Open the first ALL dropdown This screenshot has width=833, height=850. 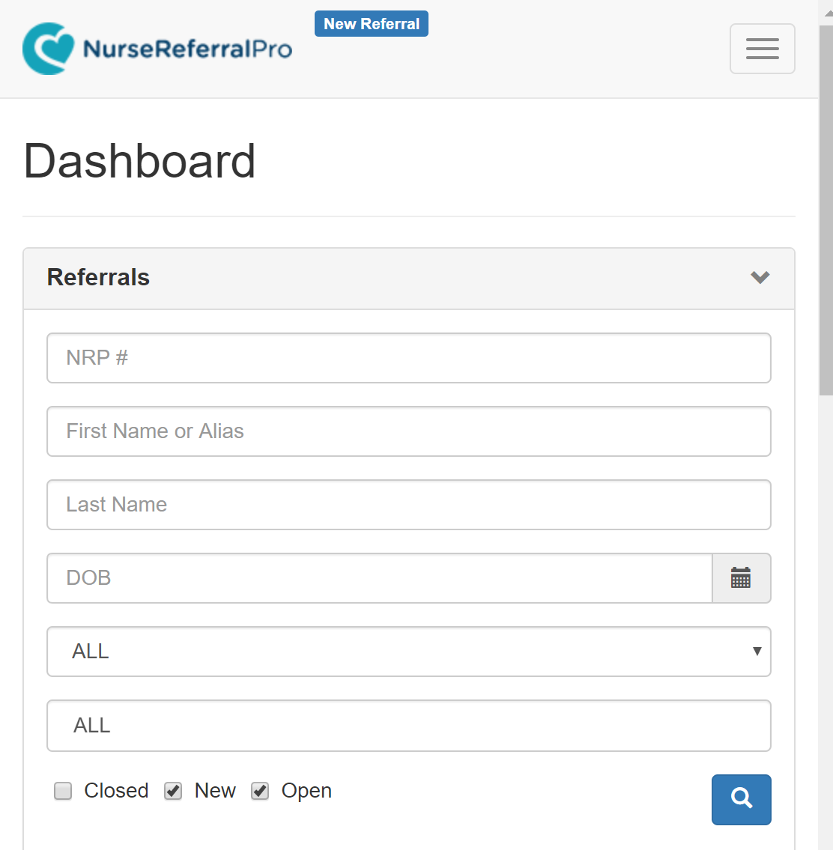409,652
